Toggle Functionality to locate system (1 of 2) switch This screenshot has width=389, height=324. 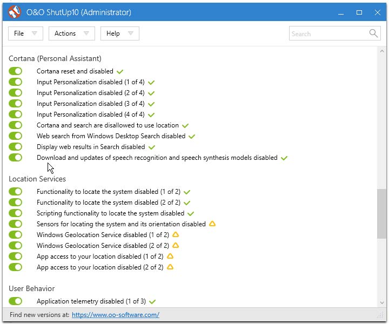coord(15,192)
